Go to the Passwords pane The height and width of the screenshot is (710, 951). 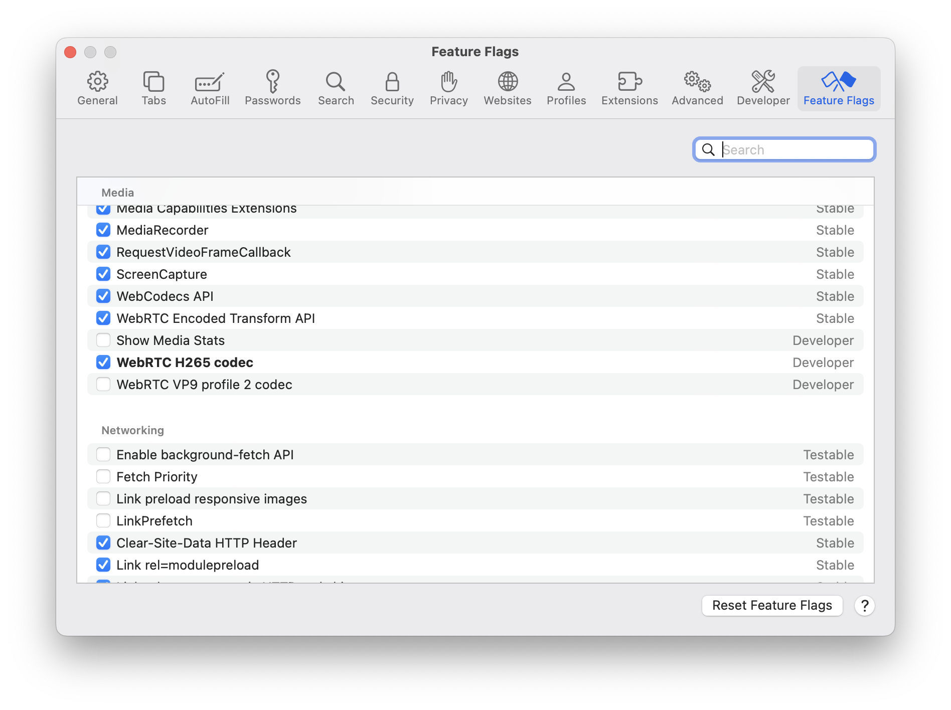272,89
